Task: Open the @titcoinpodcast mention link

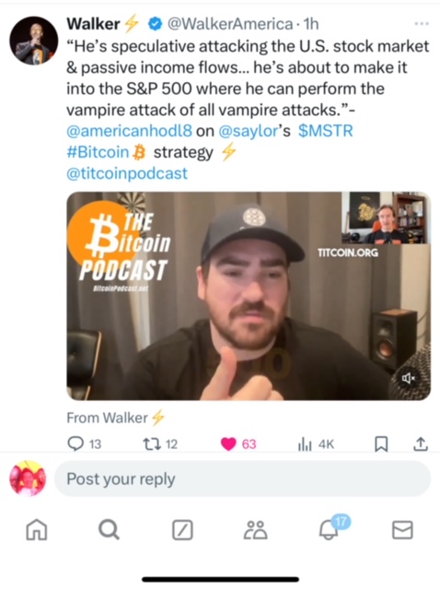Action: 127,173
